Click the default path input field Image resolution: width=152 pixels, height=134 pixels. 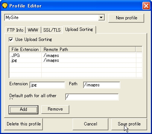[x=92, y=97]
